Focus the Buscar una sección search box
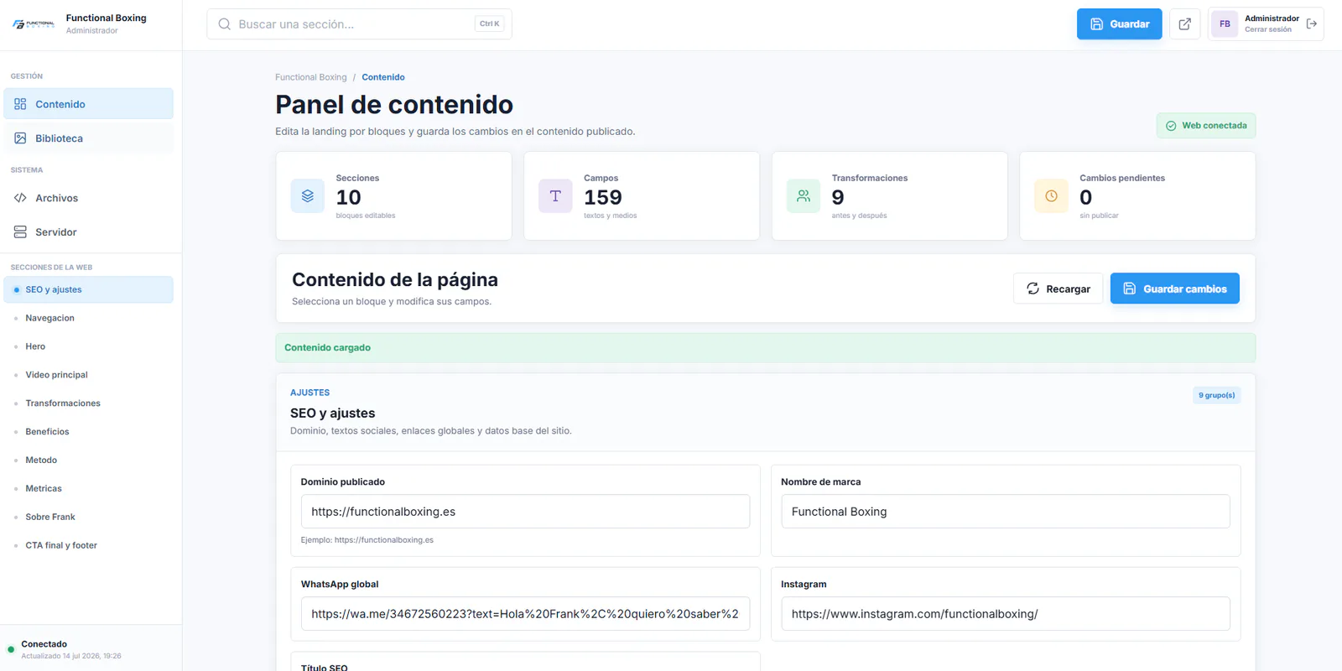This screenshot has width=1342, height=671. point(359,24)
